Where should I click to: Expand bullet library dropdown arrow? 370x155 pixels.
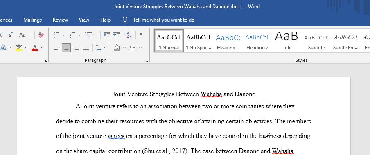[x=64, y=35]
